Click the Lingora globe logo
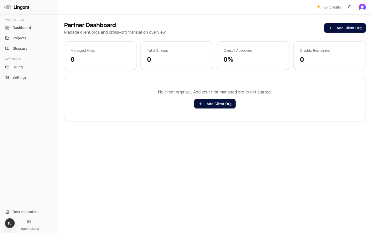Screen dimensions: 372x233 pyautogui.click(x=7, y=7)
